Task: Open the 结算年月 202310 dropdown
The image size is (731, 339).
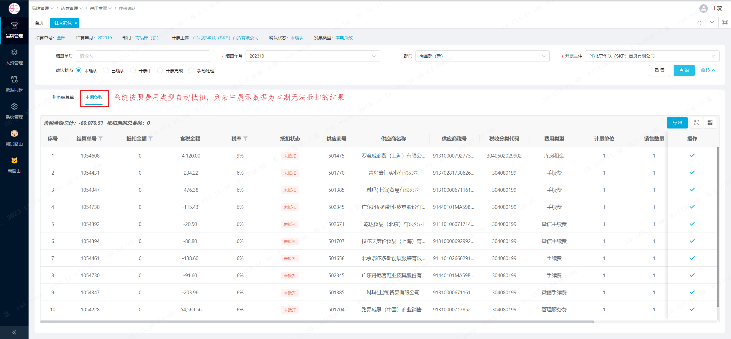Action: [312, 56]
